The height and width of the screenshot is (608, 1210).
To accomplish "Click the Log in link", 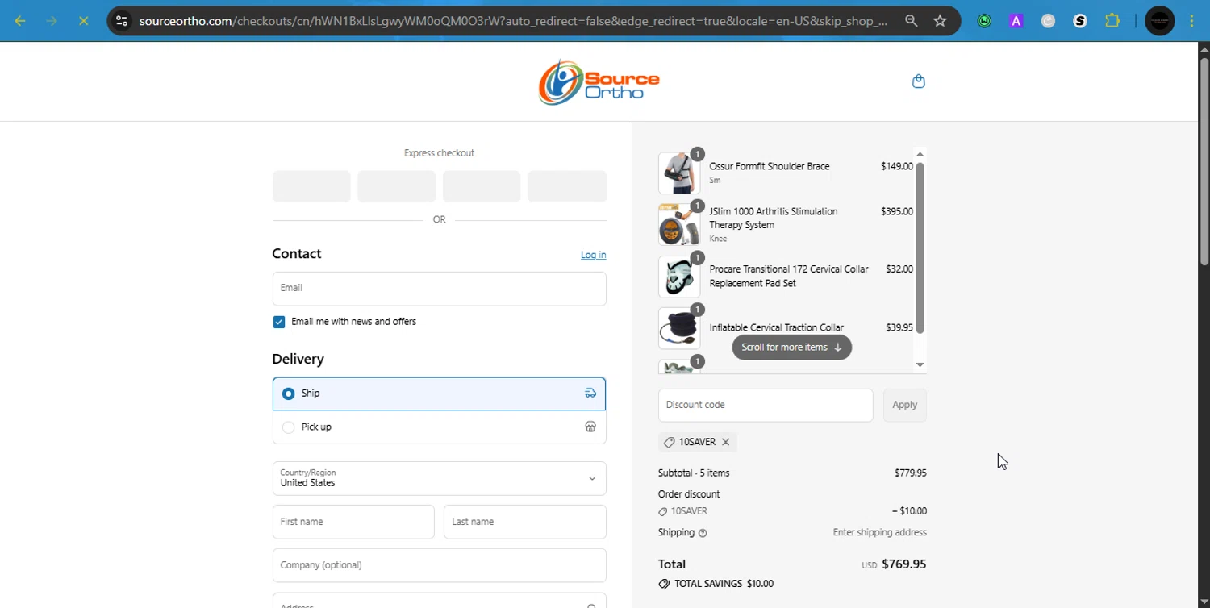I will coord(593,255).
